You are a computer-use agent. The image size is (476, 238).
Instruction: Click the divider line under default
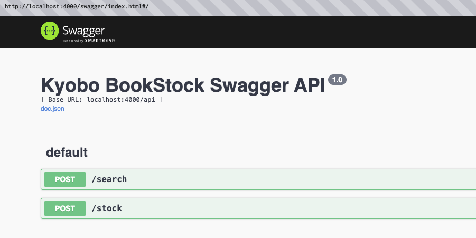pyautogui.click(x=254, y=166)
